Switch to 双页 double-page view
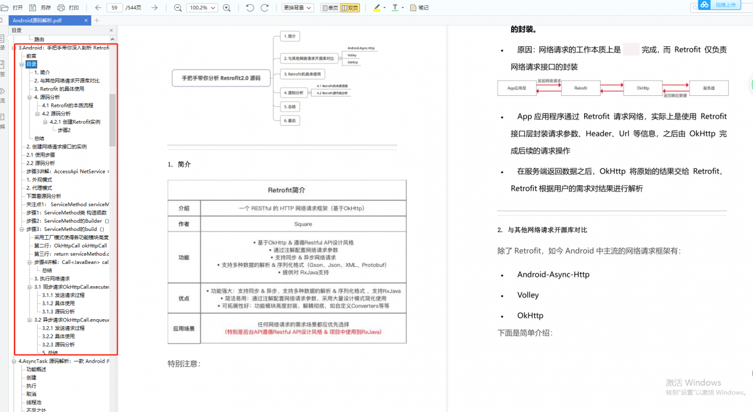 click(350, 8)
